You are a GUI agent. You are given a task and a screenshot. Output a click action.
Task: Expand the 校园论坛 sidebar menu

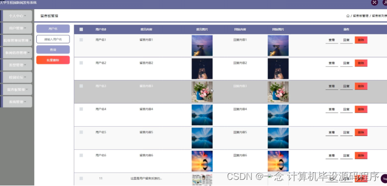(x=17, y=77)
